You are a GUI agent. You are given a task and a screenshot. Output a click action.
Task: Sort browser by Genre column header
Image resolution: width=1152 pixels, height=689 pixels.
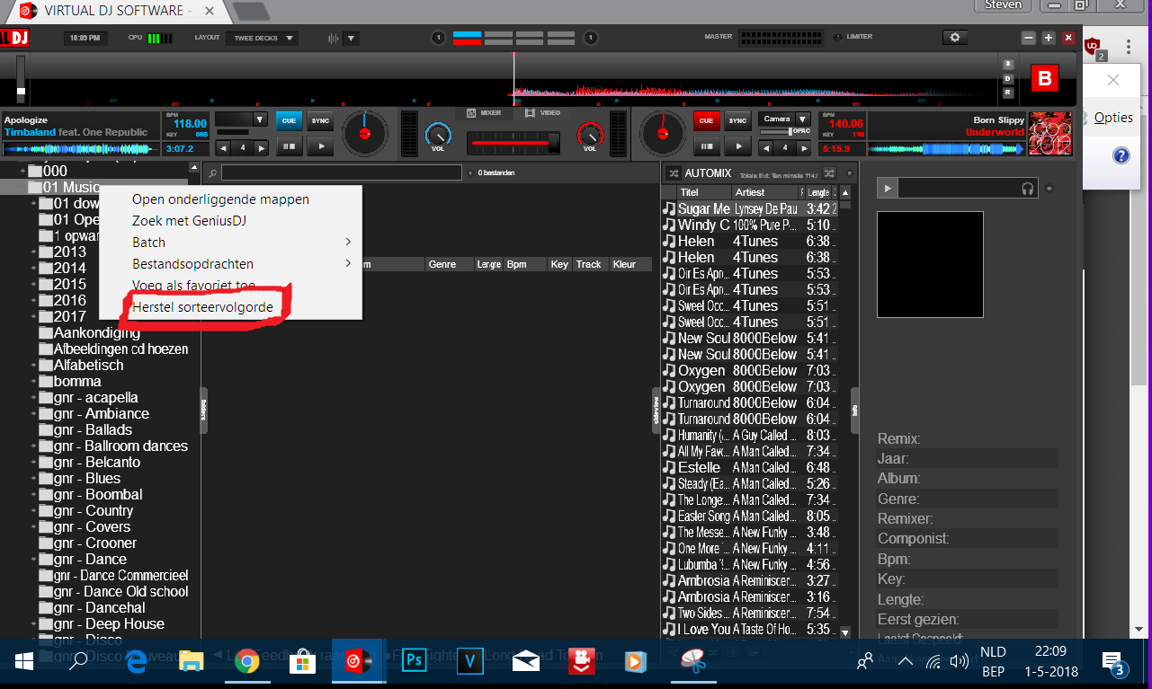449,264
